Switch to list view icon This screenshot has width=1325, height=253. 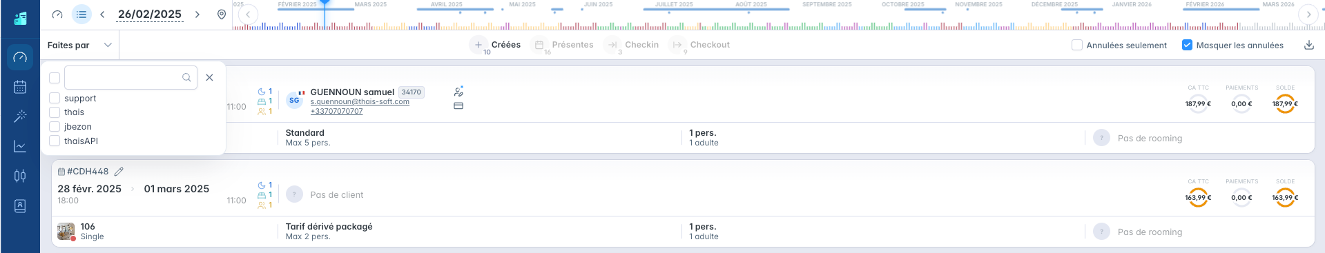click(x=81, y=14)
